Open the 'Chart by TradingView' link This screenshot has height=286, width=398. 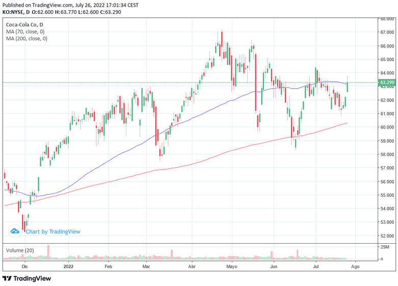tap(53, 231)
